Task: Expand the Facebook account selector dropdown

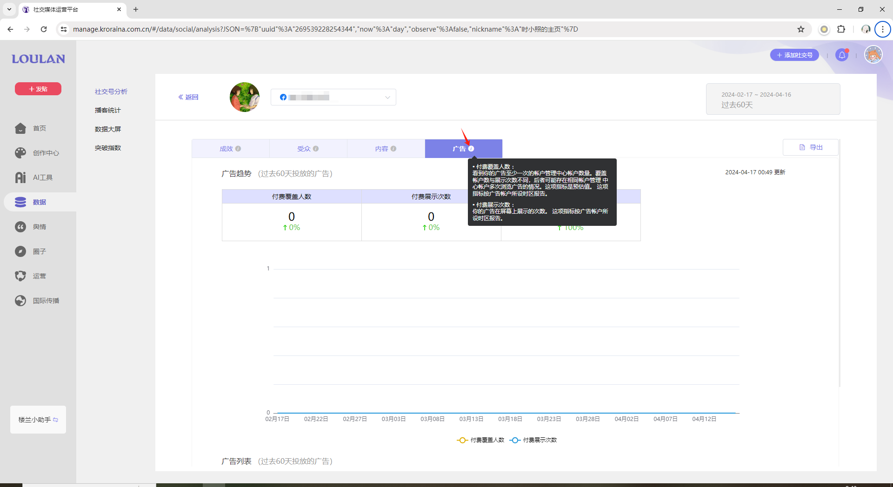Action: [x=333, y=97]
